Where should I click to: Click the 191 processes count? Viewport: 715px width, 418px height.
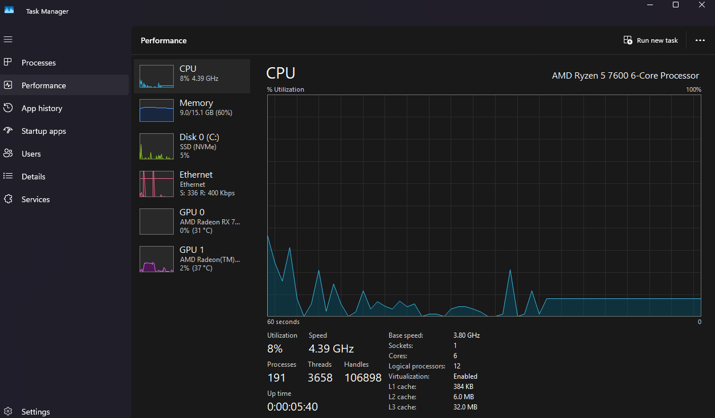pyautogui.click(x=276, y=378)
